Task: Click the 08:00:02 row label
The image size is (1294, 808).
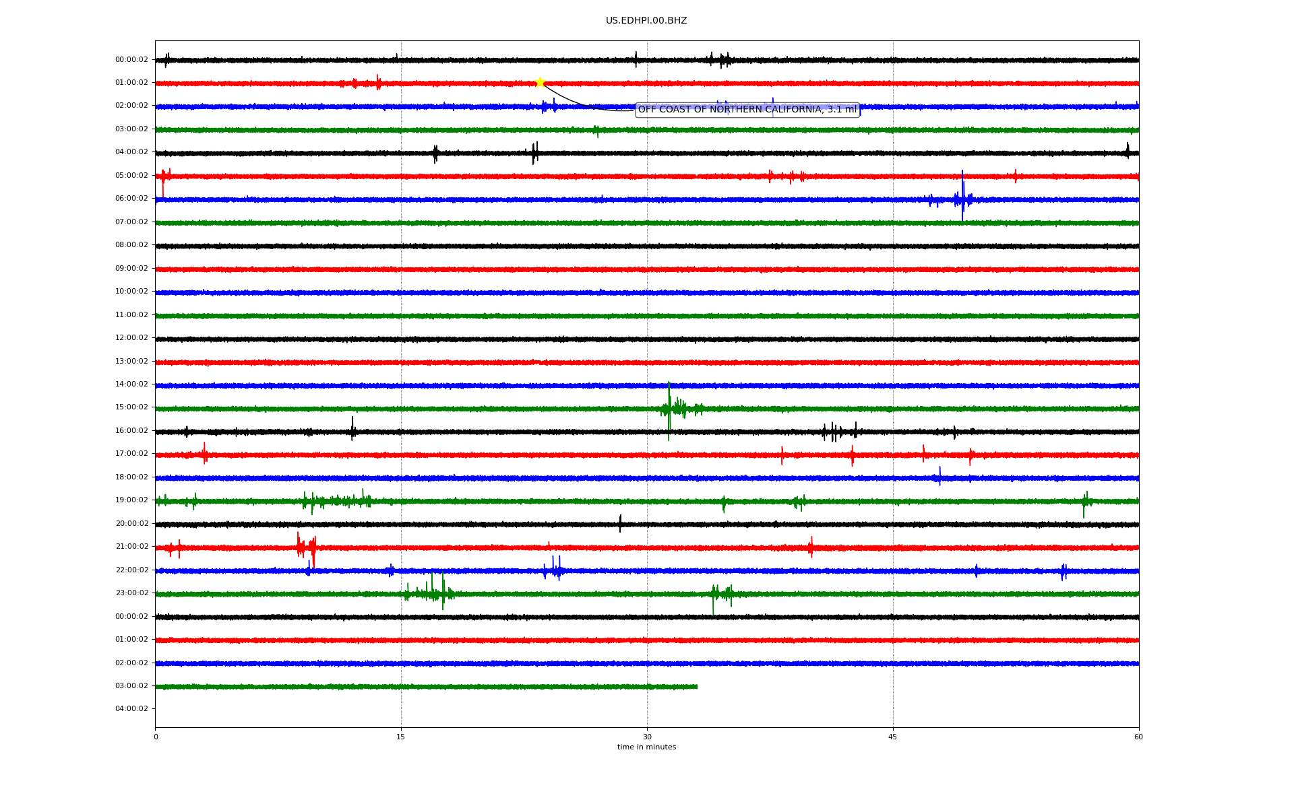Action: click(x=131, y=245)
